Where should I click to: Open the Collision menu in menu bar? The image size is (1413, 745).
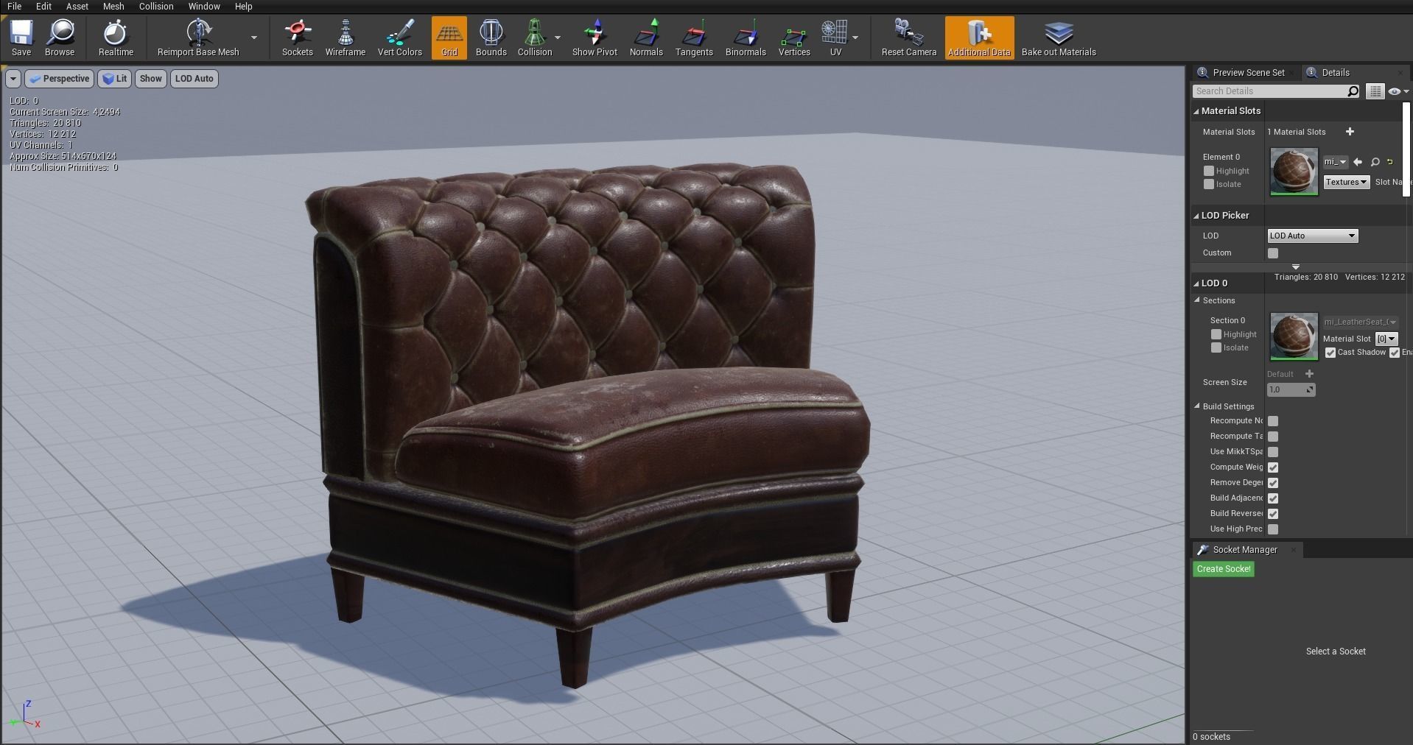[x=156, y=7]
